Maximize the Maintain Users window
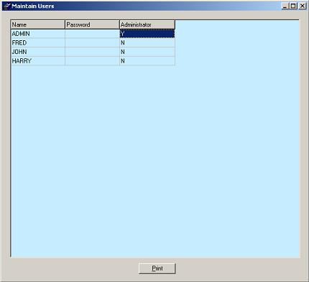309x282 pixels. (293, 6)
